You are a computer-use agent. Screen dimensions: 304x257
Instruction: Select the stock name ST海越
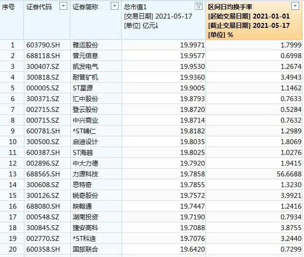(x=83, y=152)
